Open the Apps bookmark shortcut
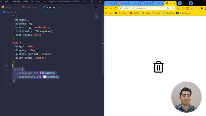This screenshot has height=116, width=206. [109, 13]
